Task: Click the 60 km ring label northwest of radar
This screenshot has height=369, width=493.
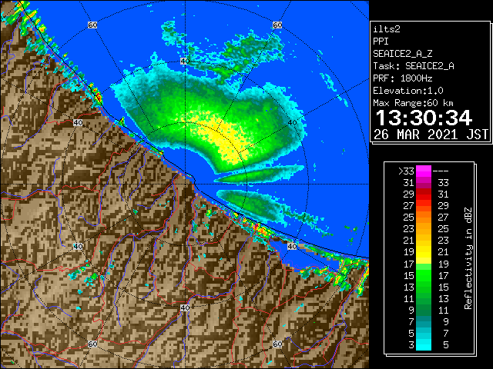Action: 92,25
